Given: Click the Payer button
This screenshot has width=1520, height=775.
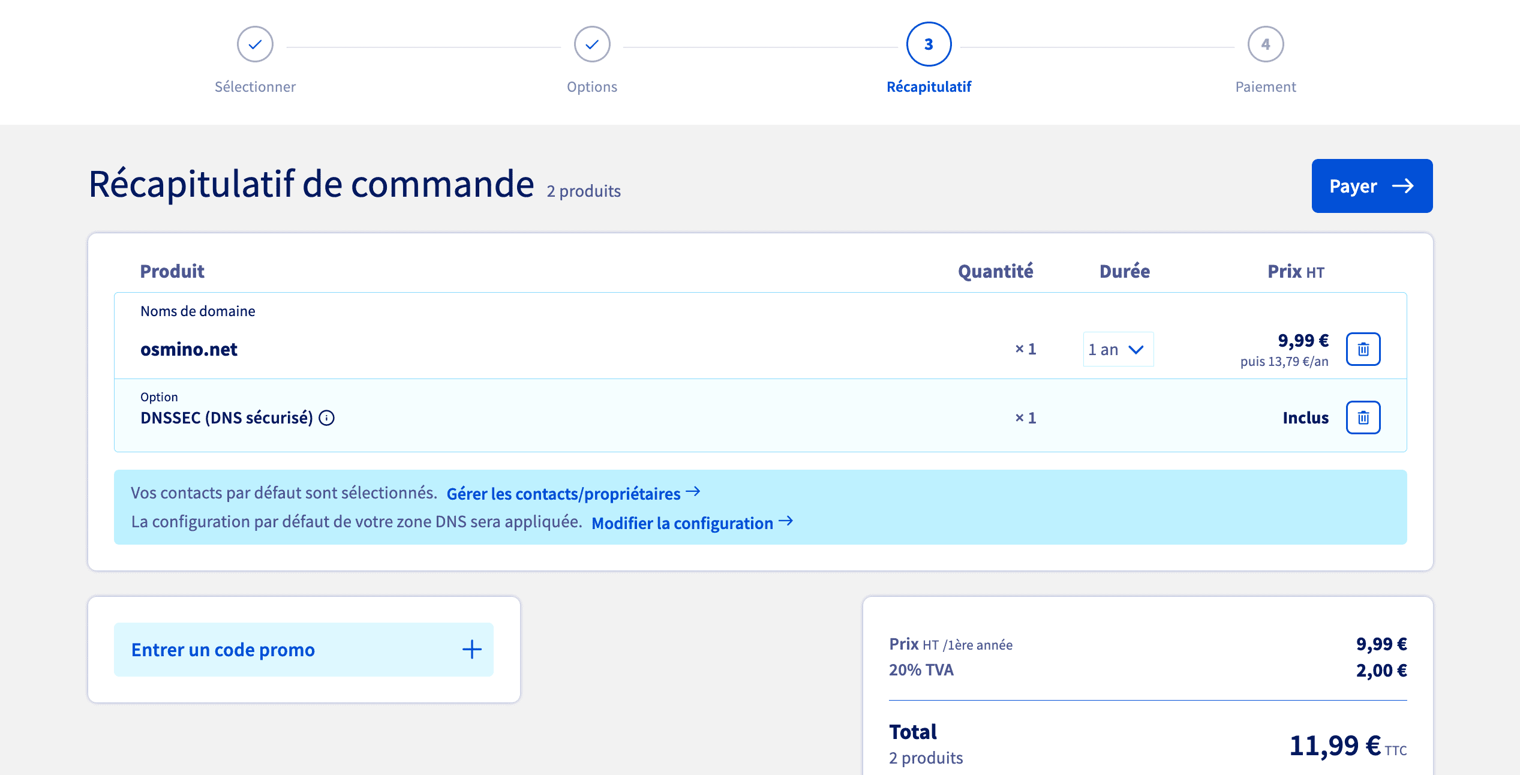Looking at the screenshot, I should pyautogui.click(x=1372, y=186).
